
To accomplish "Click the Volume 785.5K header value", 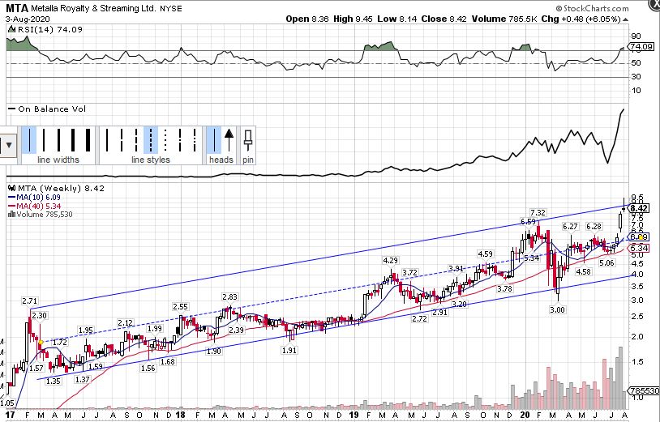I will click(504, 19).
